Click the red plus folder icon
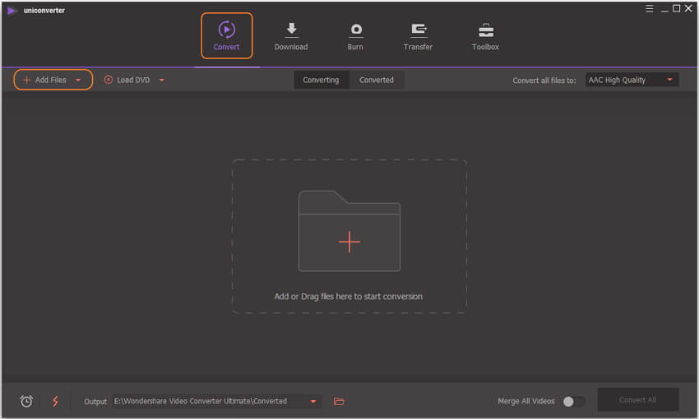The height and width of the screenshot is (419, 699). (x=349, y=242)
